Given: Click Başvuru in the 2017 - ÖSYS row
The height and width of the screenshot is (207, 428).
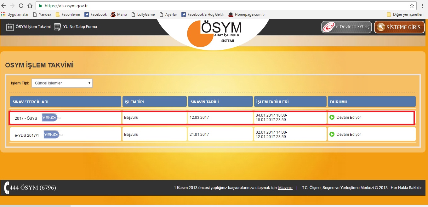Looking at the screenshot, I should tap(131, 118).
